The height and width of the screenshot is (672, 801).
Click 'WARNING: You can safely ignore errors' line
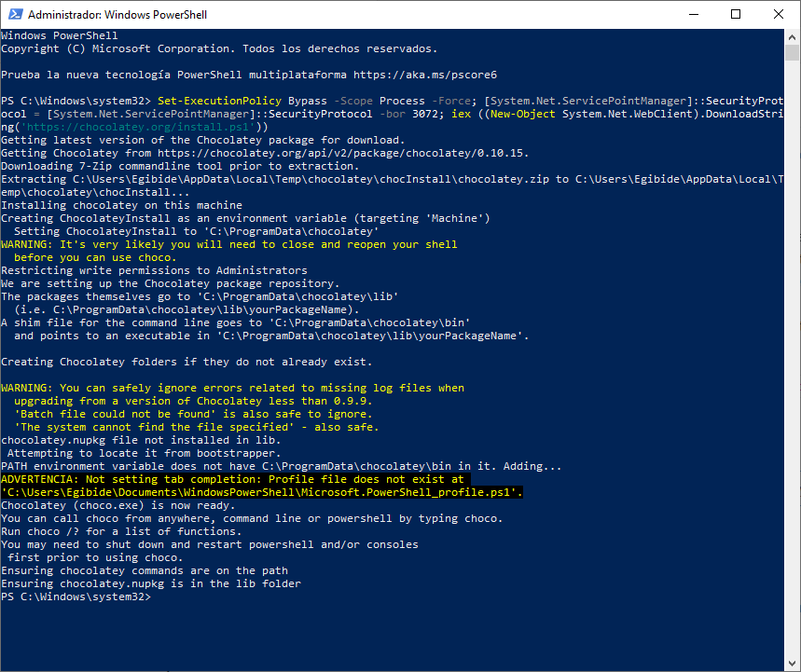pos(232,388)
